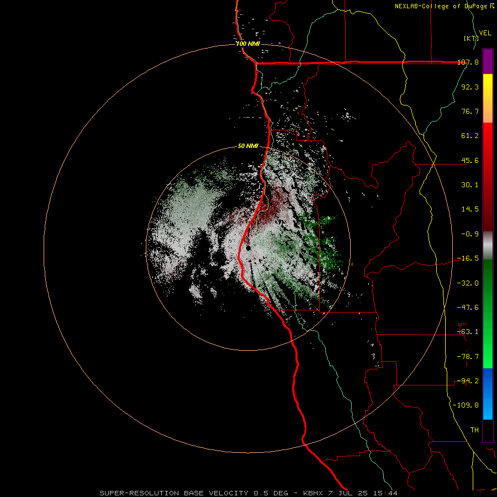This screenshot has width=497, height=497.
Task: Click the TH label below the scale
Action: click(x=474, y=430)
